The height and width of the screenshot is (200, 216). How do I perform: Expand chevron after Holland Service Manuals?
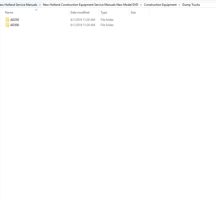point(40,5)
